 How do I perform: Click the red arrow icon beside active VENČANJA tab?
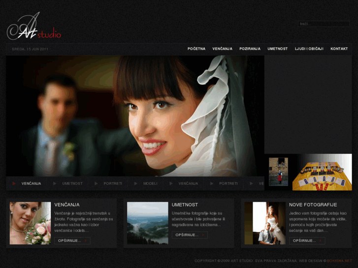[x=14, y=183]
